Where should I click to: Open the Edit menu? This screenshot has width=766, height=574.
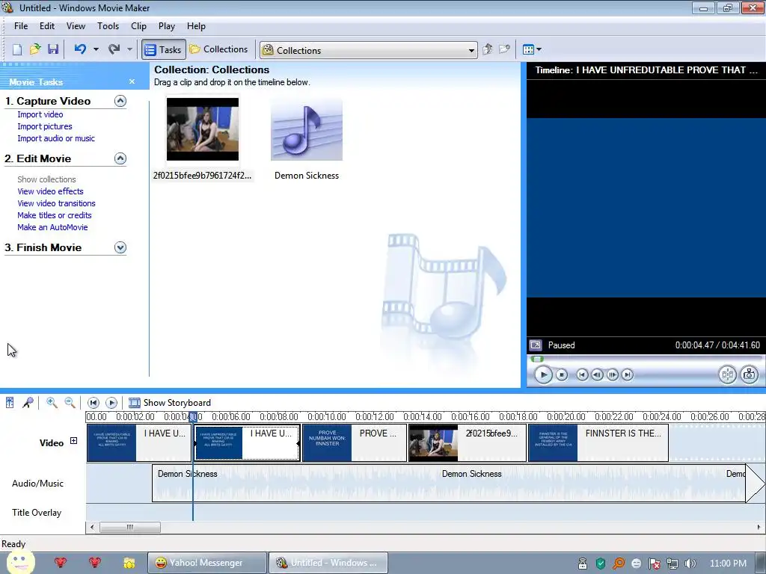pyautogui.click(x=47, y=26)
